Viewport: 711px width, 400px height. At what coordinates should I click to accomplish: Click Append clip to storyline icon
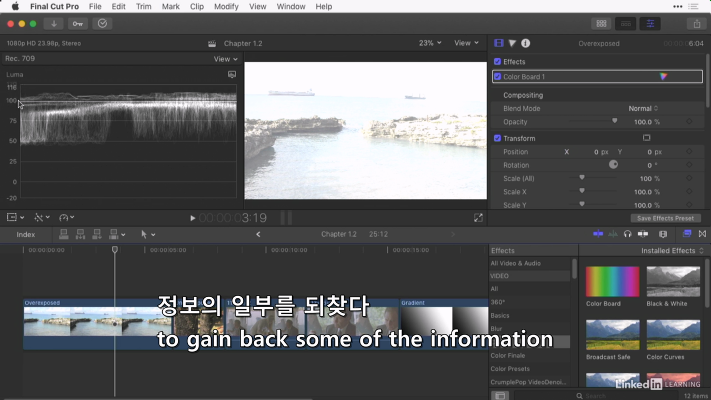pos(97,234)
